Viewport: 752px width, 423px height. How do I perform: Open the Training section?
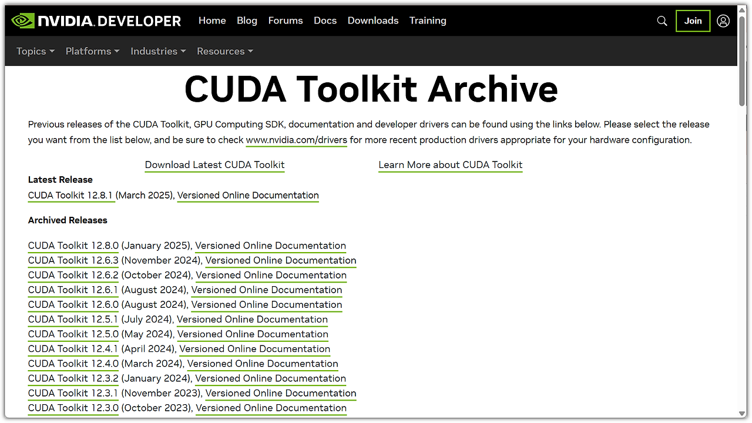[x=428, y=21]
